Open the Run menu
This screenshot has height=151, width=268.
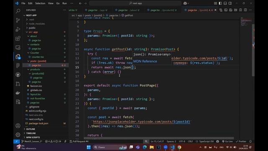tap(64, 3)
